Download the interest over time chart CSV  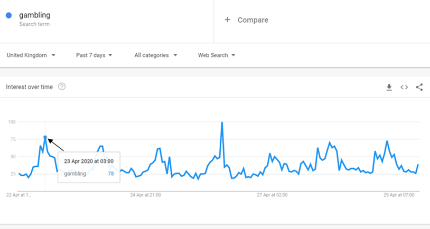click(389, 87)
